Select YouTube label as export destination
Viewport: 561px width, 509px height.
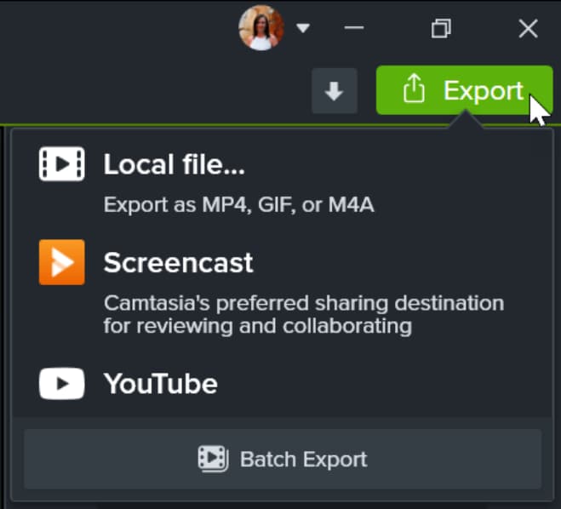coord(160,384)
